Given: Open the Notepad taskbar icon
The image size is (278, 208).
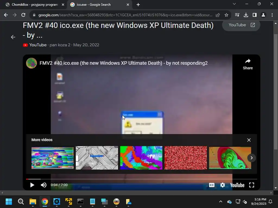Looking at the screenshot, I should pyautogui.click(x=92, y=201).
